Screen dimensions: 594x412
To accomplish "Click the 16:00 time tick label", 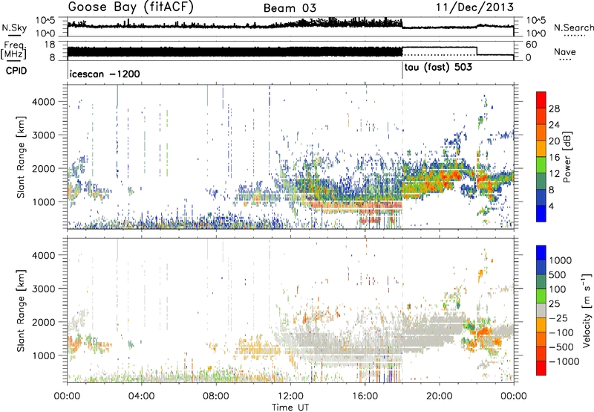I will pyautogui.click(x=365, y=396).
